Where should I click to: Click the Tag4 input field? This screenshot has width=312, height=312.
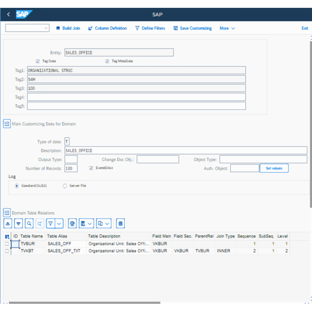(x=136, y=97)
